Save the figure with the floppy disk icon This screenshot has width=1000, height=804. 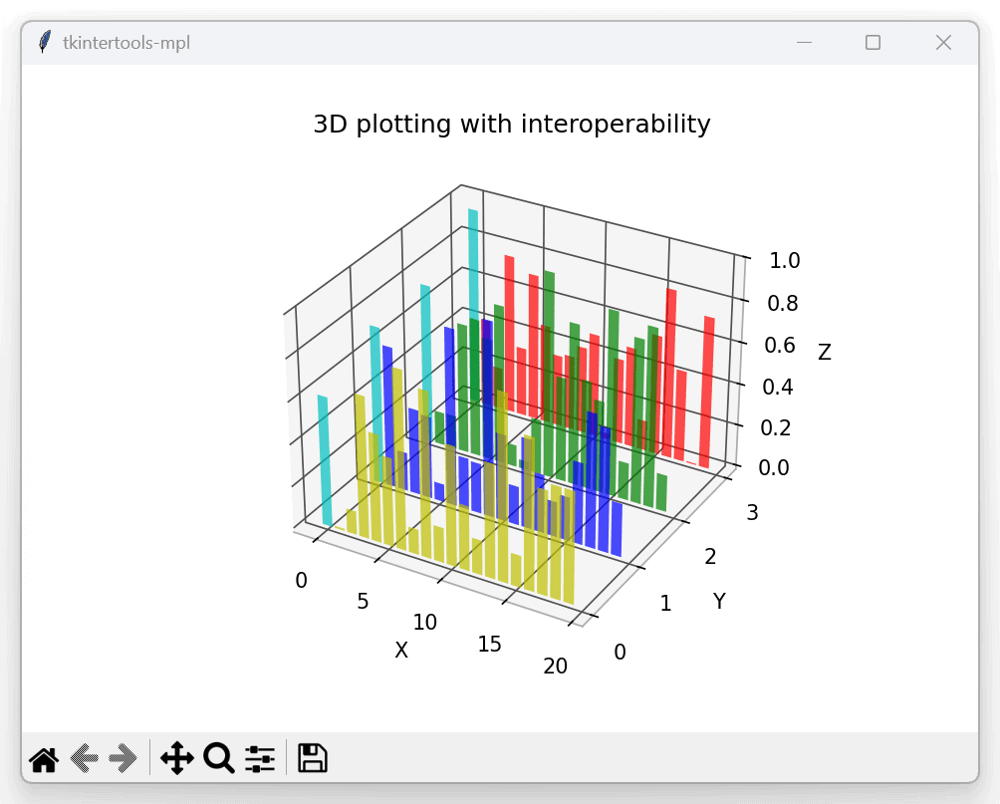(x=313, y=759)
